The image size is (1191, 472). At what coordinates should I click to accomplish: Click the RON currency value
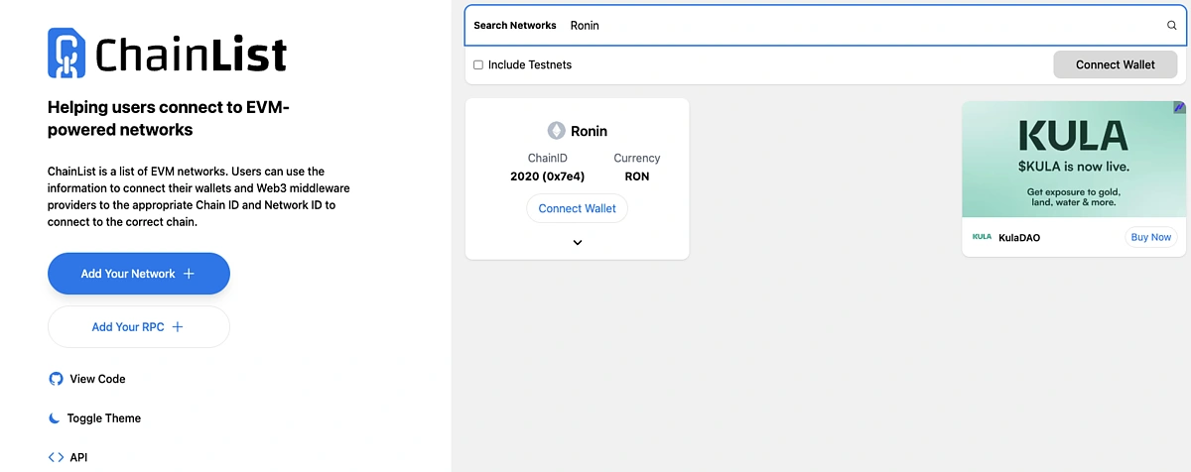[x=637, y=177]
